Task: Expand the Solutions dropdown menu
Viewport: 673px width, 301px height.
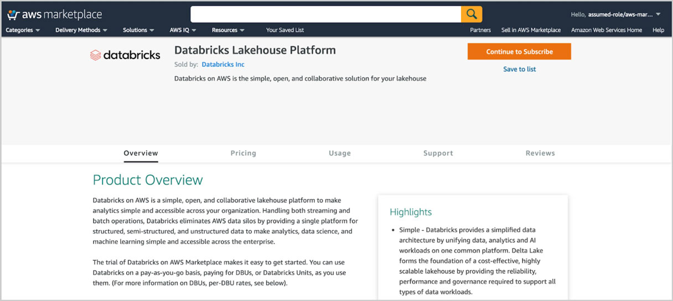Action: 138,30
